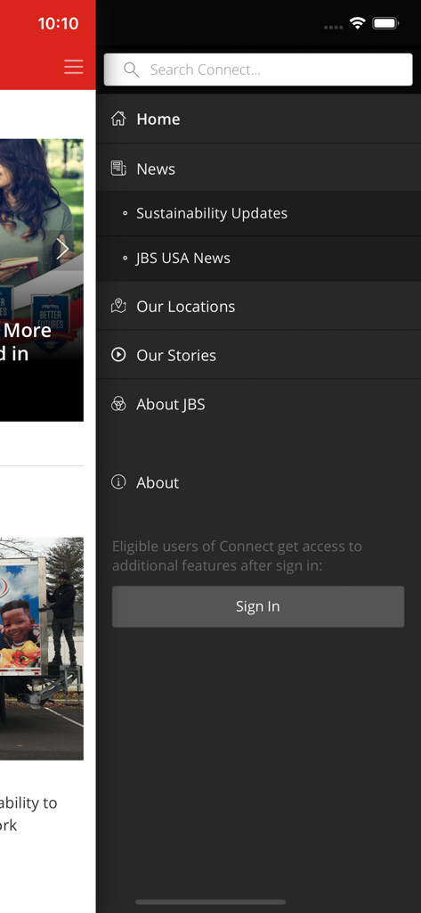Viewport: 421px width, 913px height.
Task: Select Sustainability Updates submenu
Action: [x=259, y=213]
